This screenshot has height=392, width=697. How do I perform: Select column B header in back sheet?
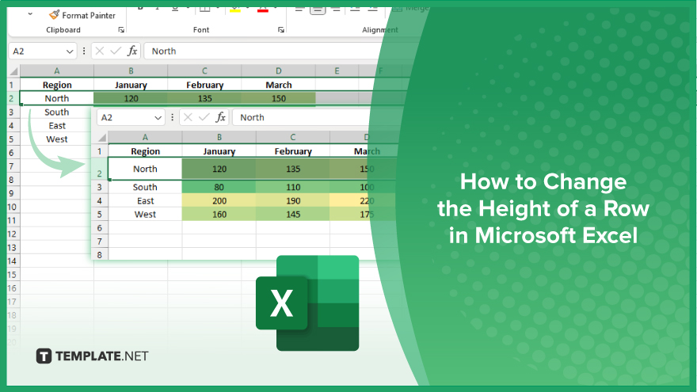(131, 70)
